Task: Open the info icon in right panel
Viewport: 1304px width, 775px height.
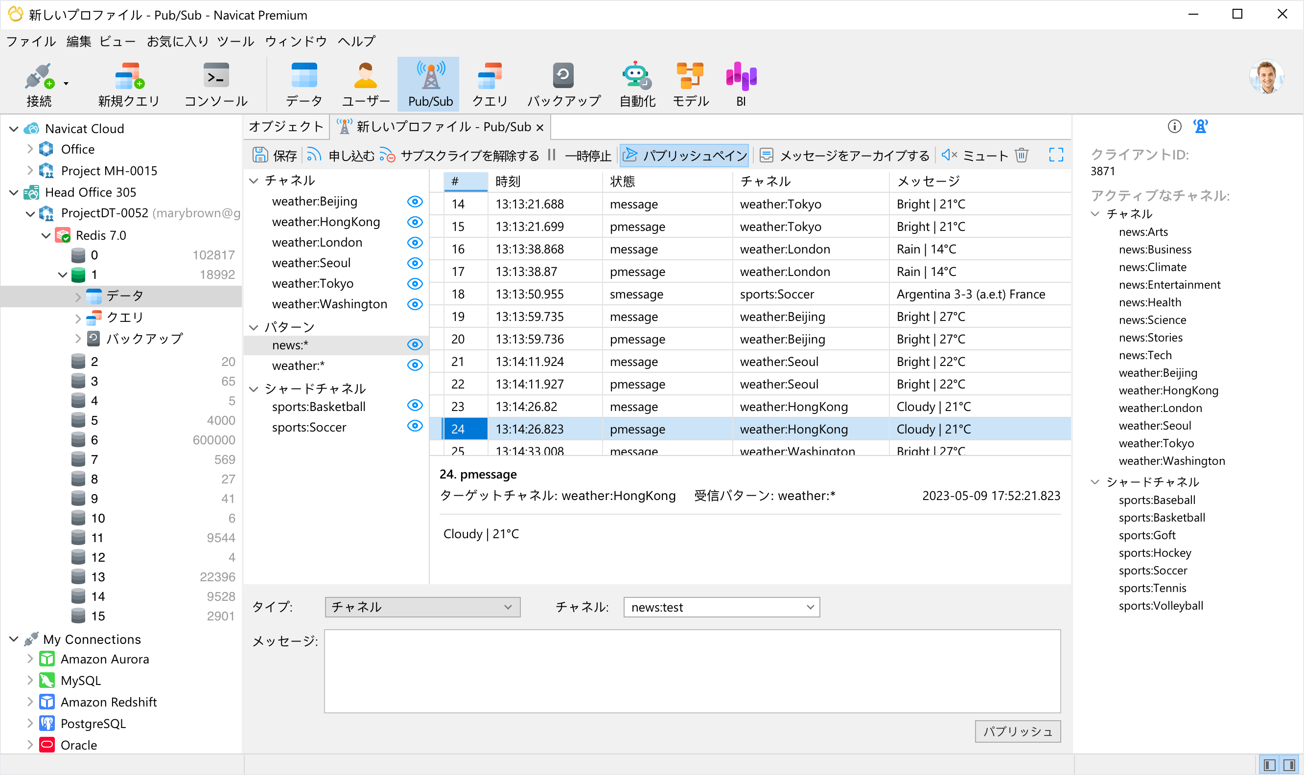Action: [1174, 126]
